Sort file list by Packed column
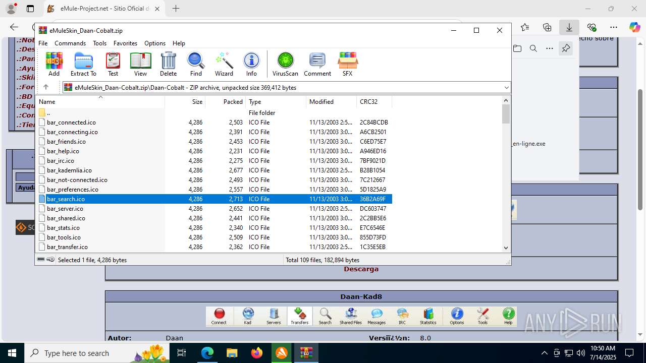 tap(225, 101)
